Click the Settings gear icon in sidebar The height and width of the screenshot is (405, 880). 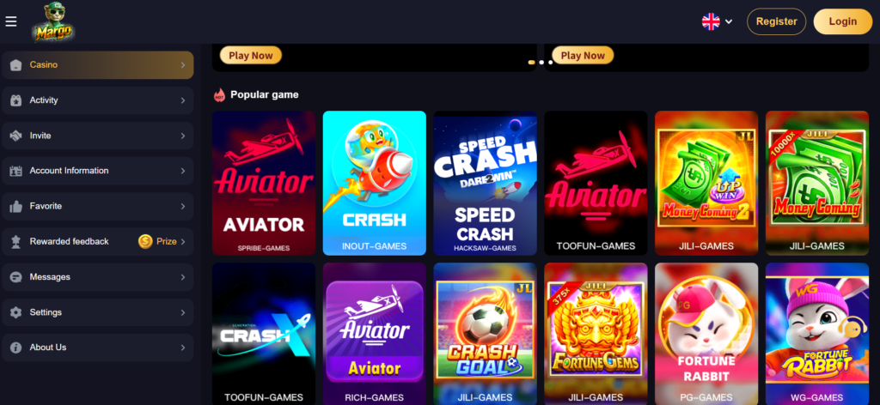pos(15,312)
